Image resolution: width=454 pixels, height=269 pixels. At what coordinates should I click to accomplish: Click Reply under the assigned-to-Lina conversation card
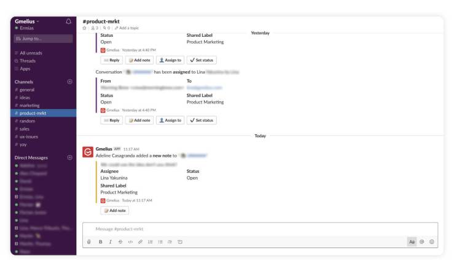112,120
